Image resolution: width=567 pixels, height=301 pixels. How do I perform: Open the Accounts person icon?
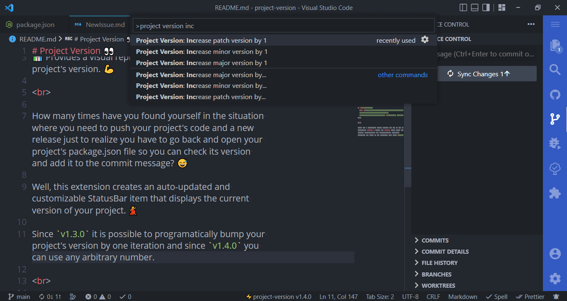coord(555,254)
